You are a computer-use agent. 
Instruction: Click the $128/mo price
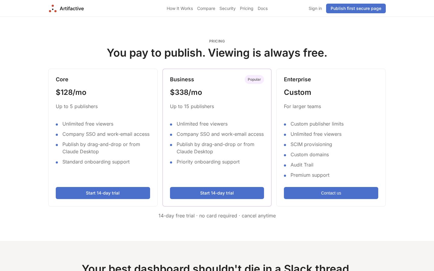click(x=71, y=92)
